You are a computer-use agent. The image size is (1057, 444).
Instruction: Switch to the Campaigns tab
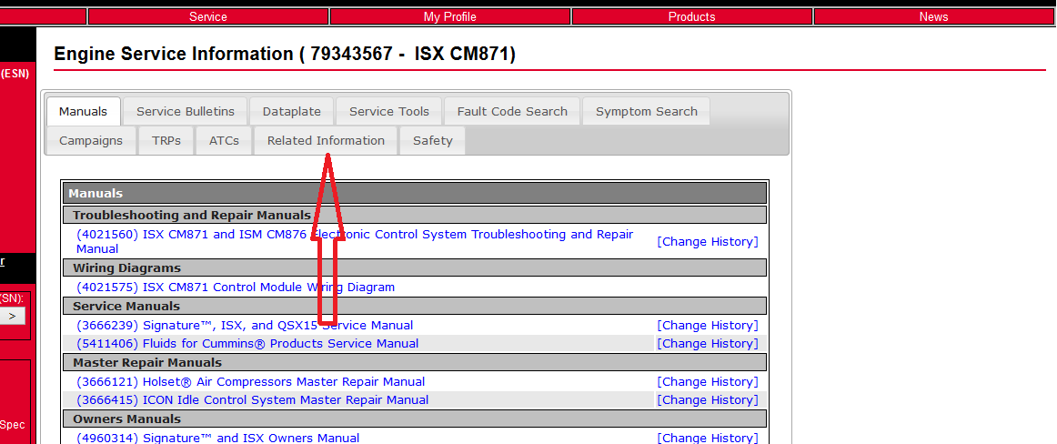[x=91, y=141]
